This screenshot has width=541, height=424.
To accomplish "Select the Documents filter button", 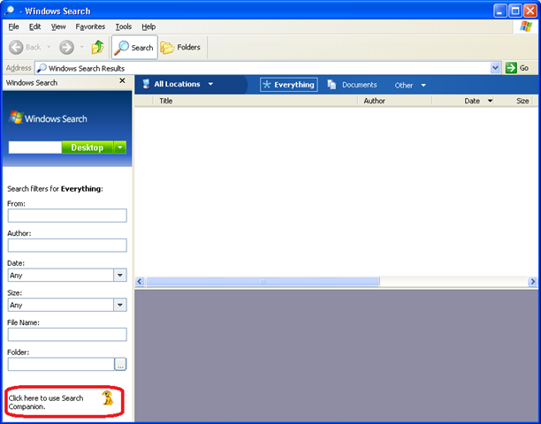I will 352,85.
